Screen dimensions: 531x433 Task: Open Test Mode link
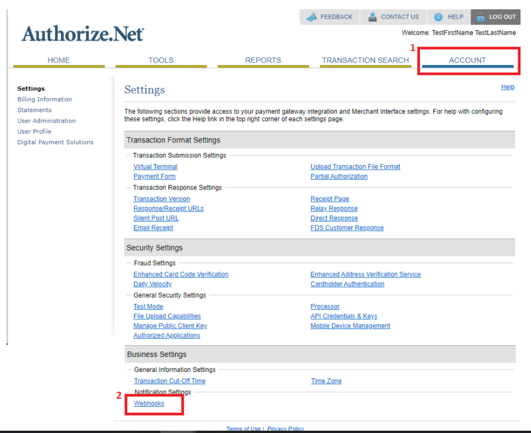pos(148,307)
